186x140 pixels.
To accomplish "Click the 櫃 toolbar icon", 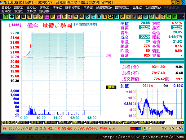I will 23,16.
